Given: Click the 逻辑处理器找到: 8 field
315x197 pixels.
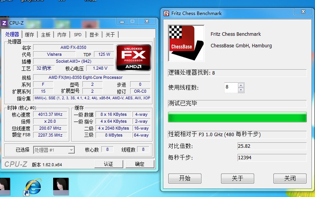Looking at the screenshot, I should (237, 73).
